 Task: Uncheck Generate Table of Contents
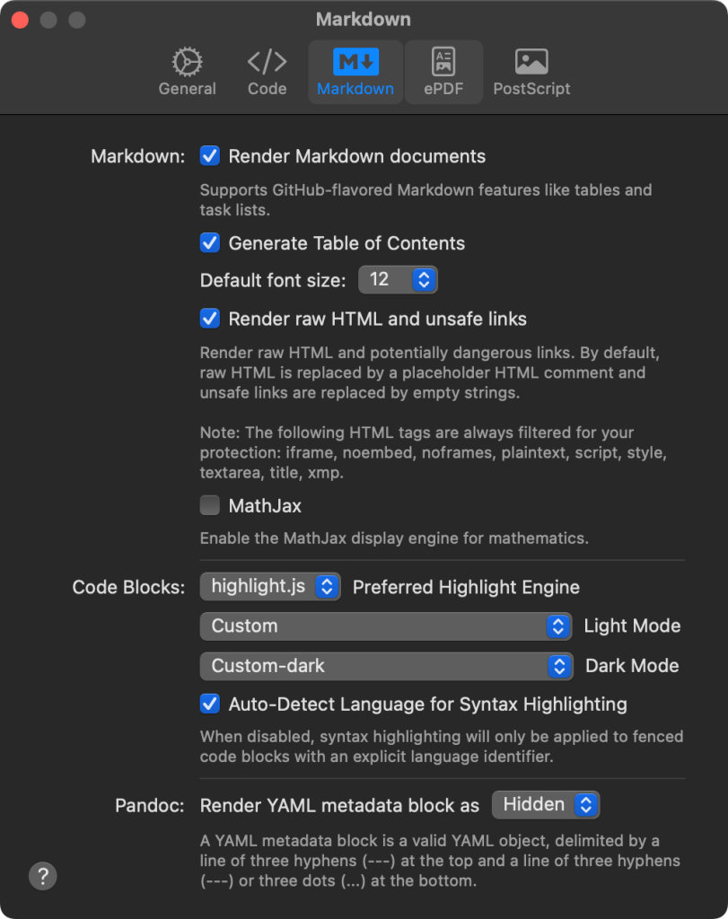210,243
